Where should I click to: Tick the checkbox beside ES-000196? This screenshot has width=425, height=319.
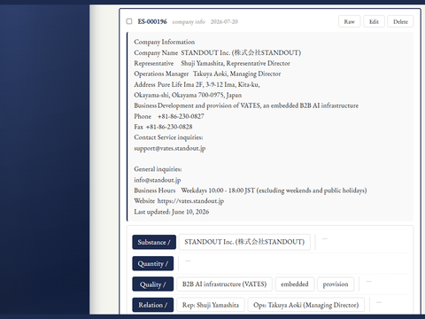pos(129,21)
